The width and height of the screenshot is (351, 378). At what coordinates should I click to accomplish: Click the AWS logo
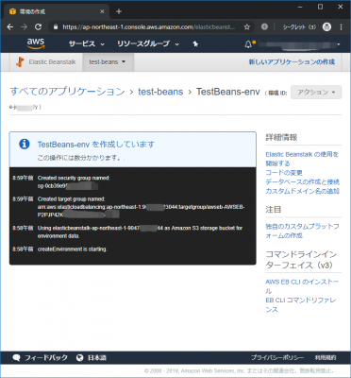click(36, 43)
